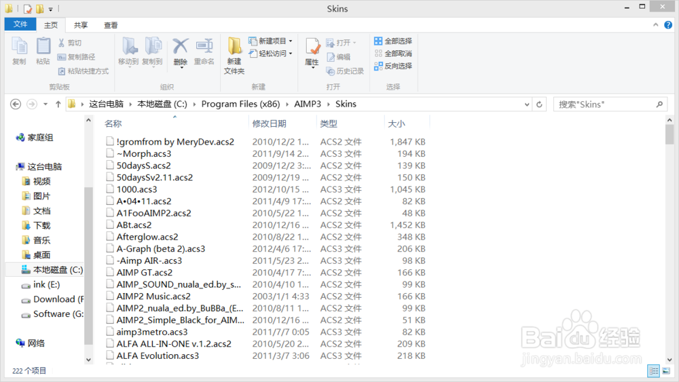
Task: Switch to large icons view in status bar
Action: 666,370
